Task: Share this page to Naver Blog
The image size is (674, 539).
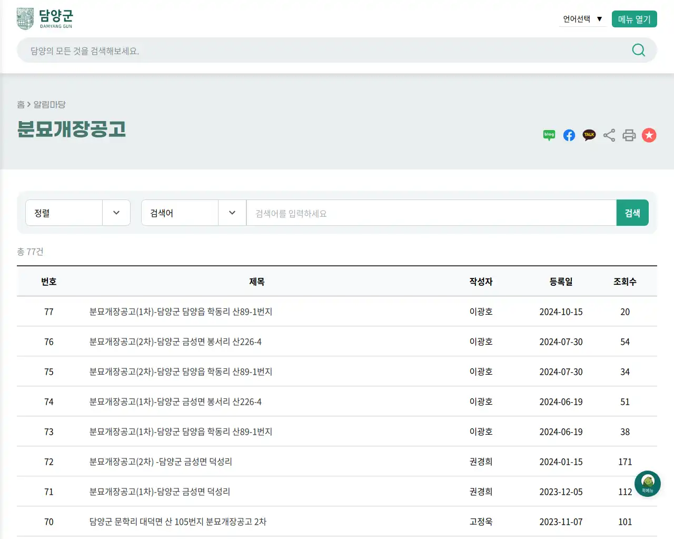Action: coord(549,135)
